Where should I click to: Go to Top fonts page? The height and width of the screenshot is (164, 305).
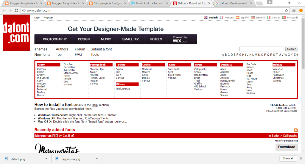click(59, 55)
